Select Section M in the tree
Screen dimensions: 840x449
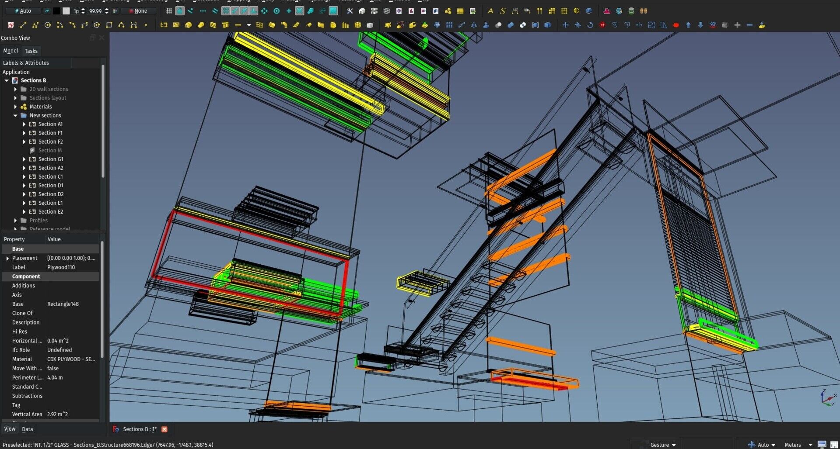click(x=50, y=151)
